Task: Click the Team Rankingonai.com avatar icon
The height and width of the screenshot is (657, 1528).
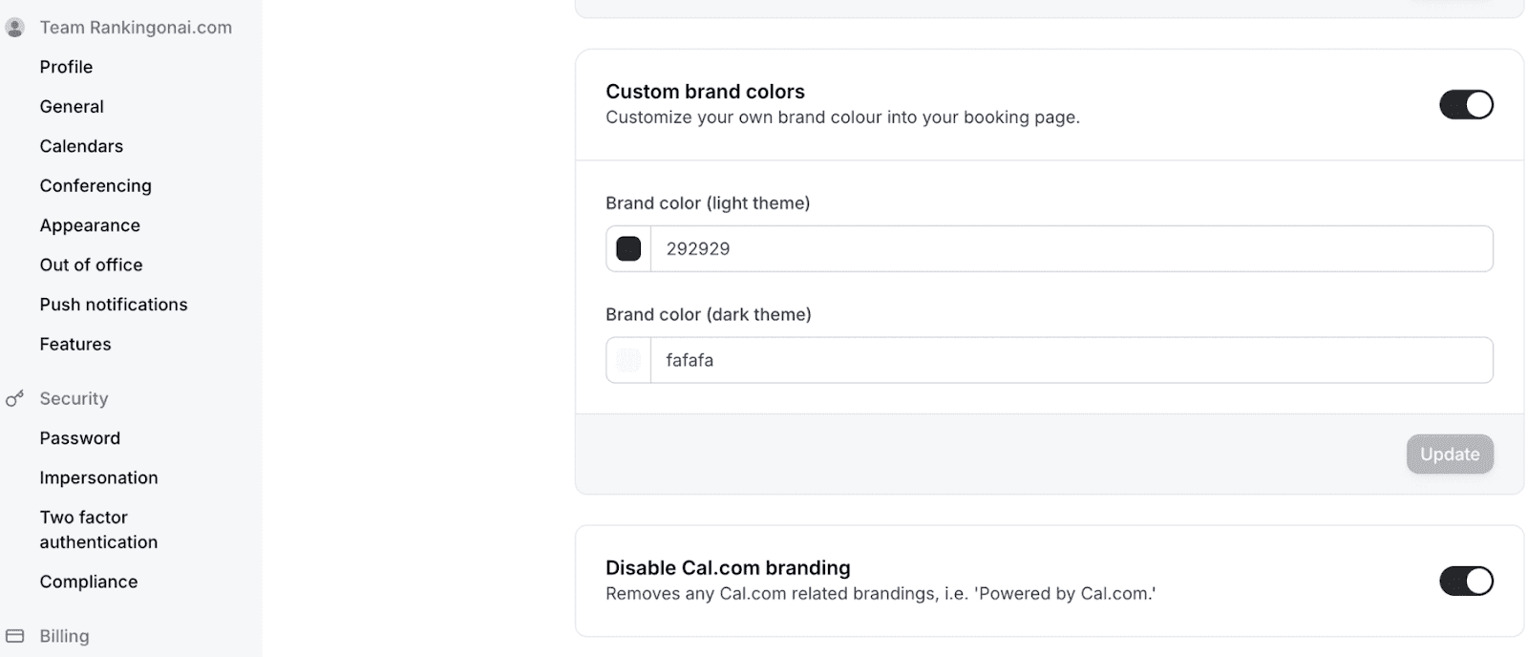Action: pyautogui.click(x=14, y=27)
